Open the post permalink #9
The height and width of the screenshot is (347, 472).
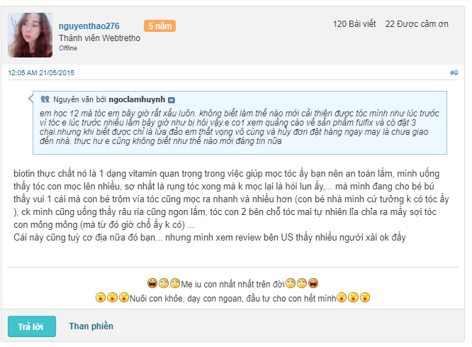(454, 72)
